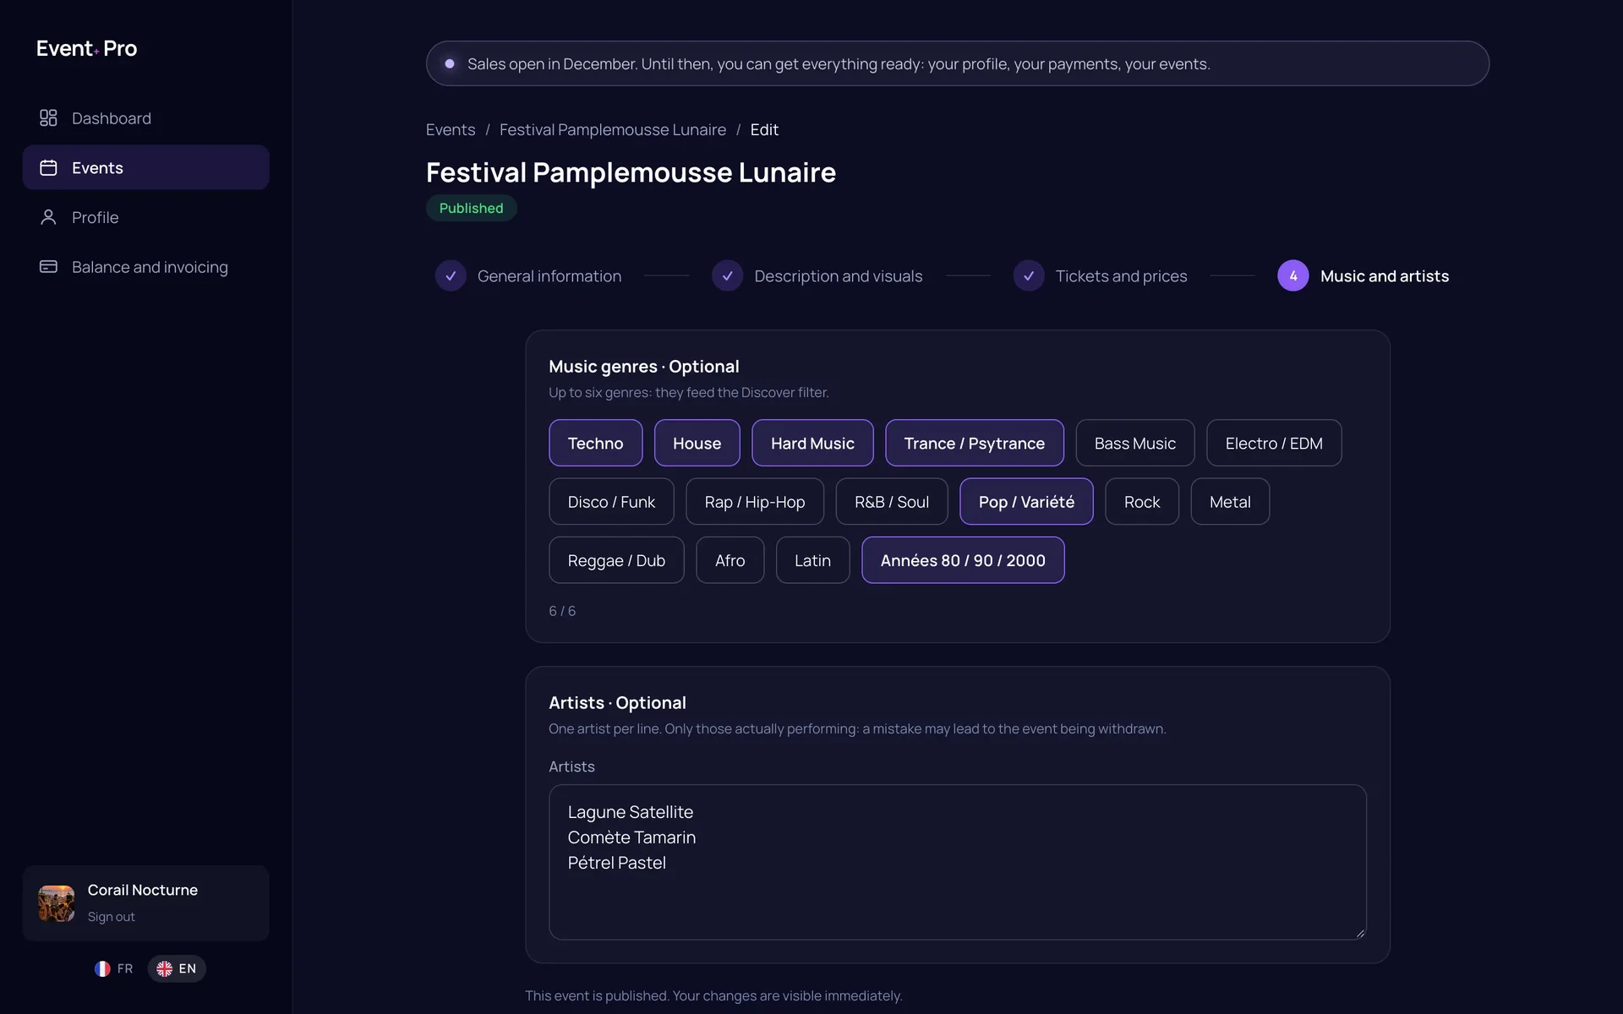Deselect the Techno genre chip

pyautogui.click(x=595, y=443)
